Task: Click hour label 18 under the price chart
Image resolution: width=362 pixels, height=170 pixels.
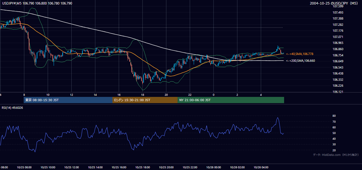Action: click(x=142, y=95)
